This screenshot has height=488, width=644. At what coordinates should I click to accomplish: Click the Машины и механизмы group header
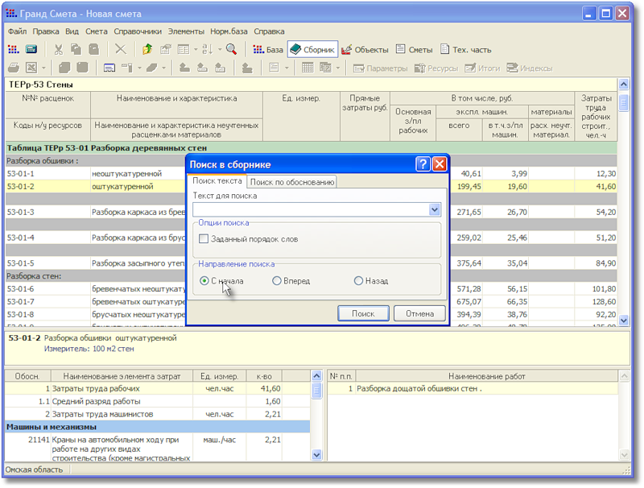(157, 427)
